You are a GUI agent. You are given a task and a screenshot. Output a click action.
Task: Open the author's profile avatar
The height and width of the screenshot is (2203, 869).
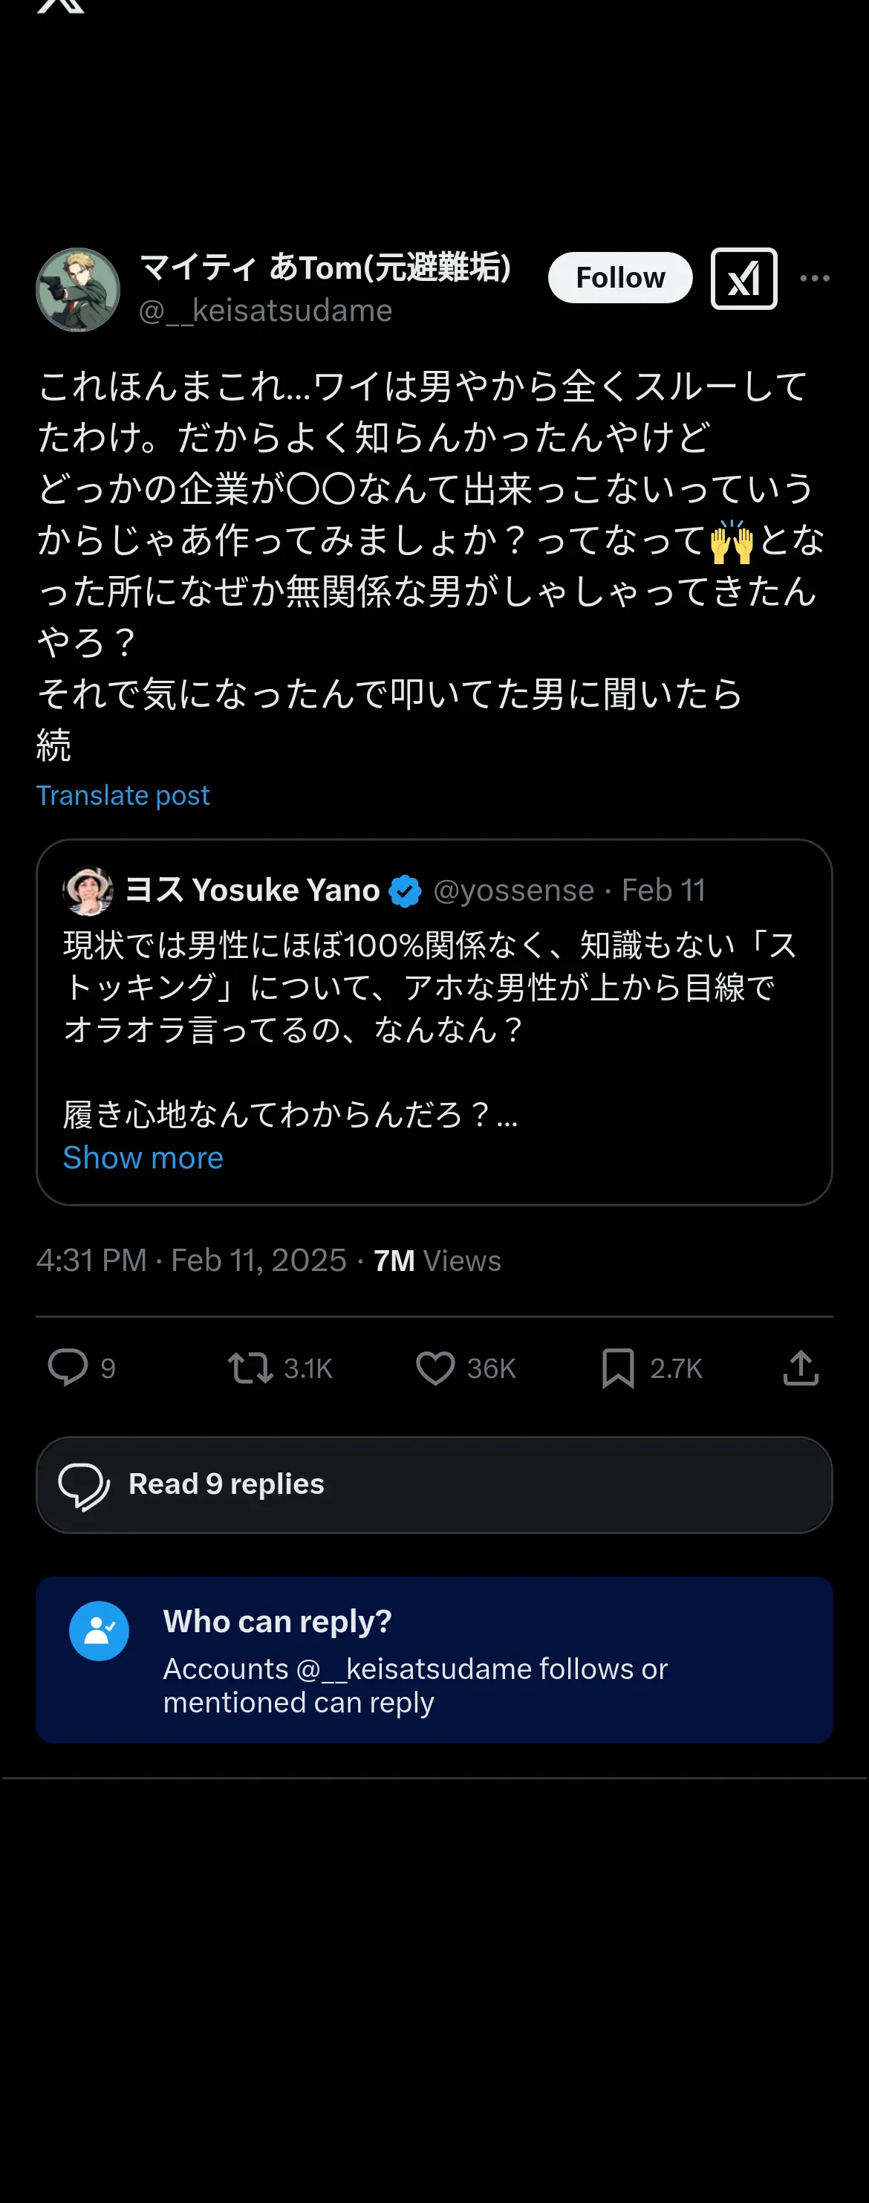78,290
